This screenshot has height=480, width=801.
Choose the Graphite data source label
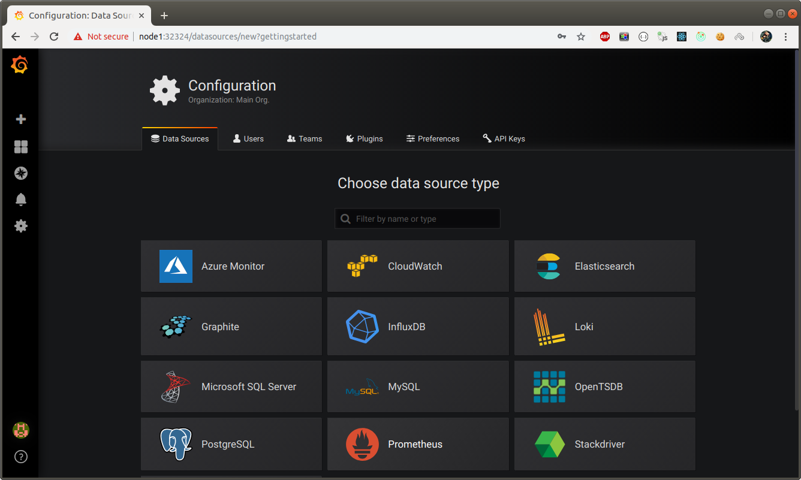click(220, 327)
